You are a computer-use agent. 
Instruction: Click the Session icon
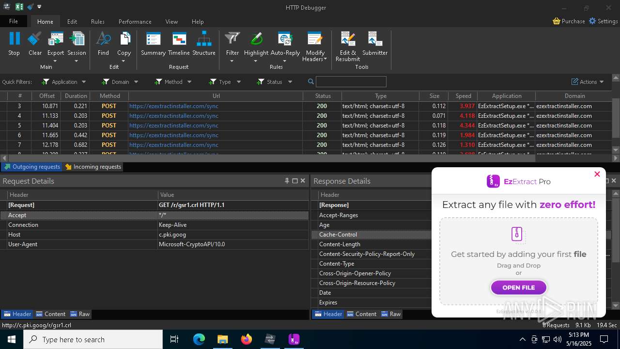click(77, 39)
